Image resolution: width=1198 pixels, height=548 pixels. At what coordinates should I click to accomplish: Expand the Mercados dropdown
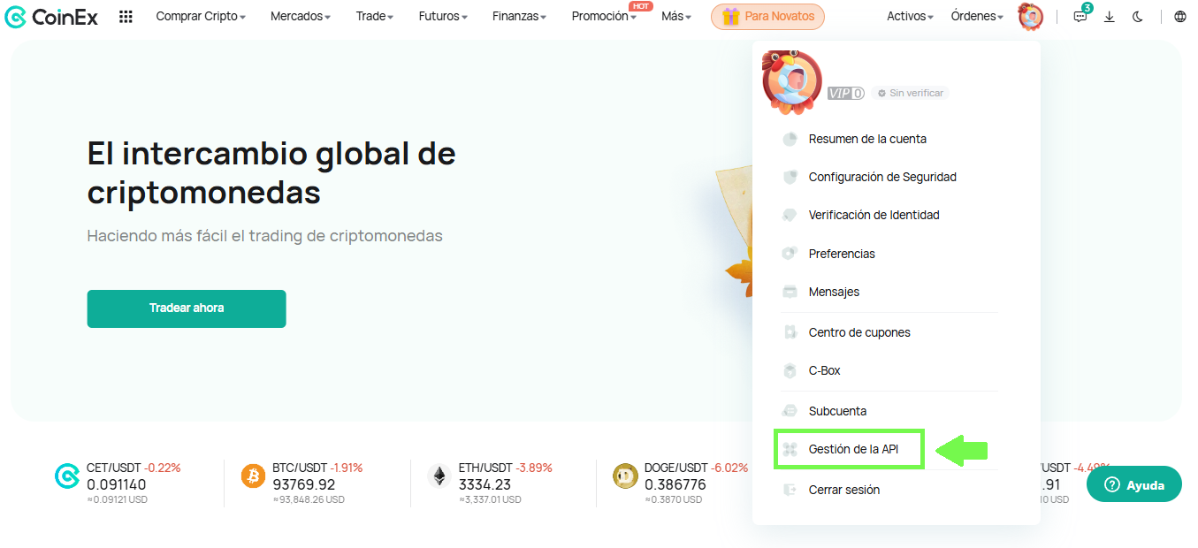[x=301, y=17]
